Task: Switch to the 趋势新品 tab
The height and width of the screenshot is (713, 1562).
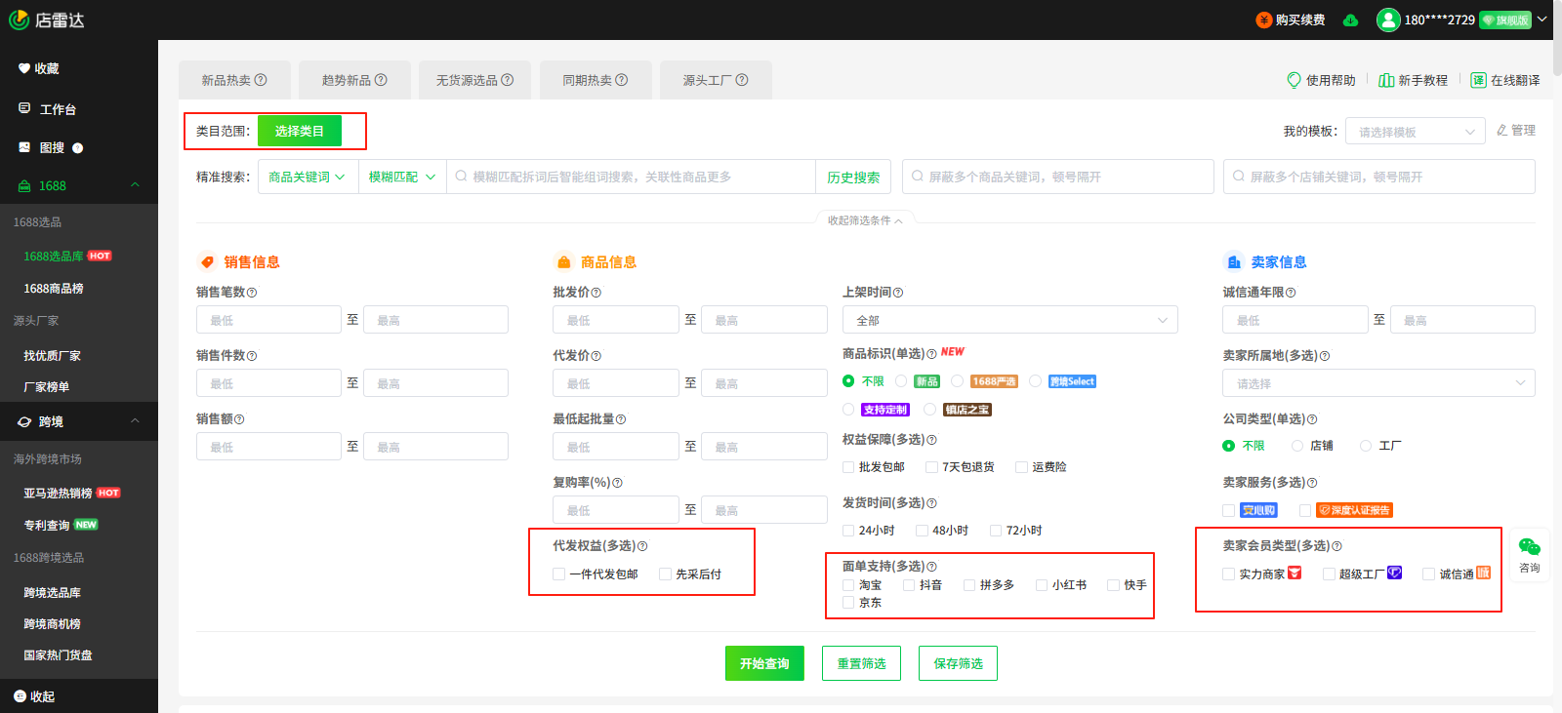Action: [x=353, y=80]
